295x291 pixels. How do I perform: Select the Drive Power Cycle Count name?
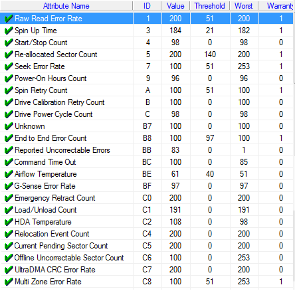(x=53, y=114)
